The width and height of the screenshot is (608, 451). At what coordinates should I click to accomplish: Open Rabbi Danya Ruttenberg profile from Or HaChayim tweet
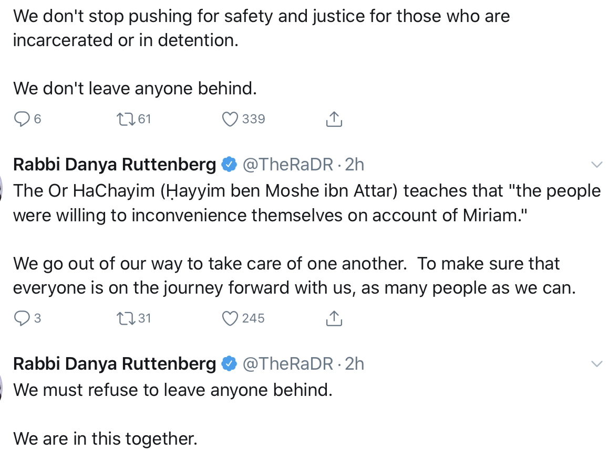point(114,165)
